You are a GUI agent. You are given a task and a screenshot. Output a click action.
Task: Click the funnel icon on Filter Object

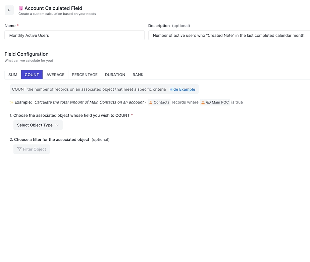click(x=20, y=149)
